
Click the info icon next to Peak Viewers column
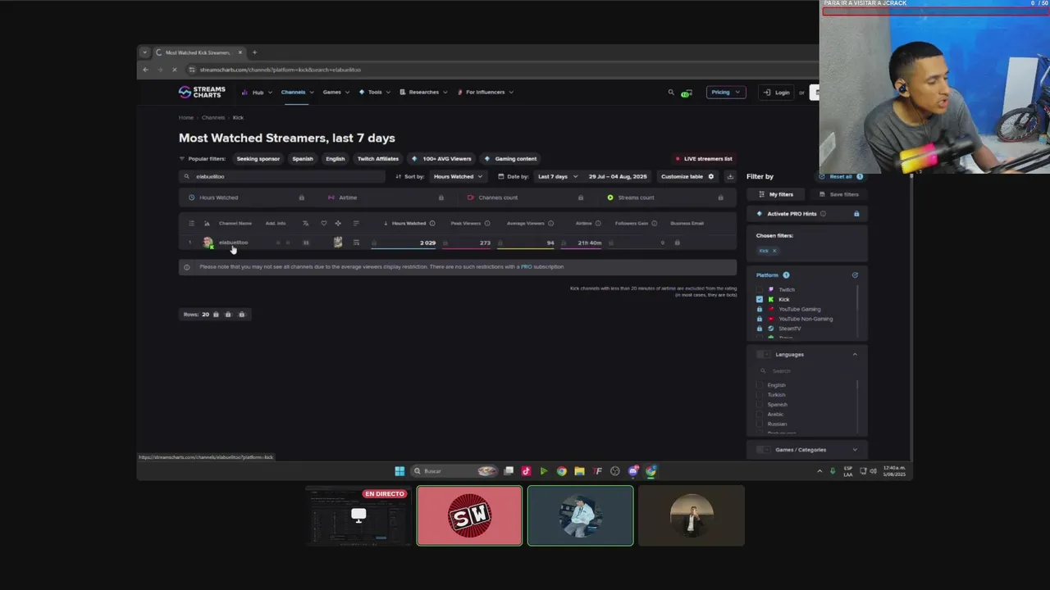(487, 223)
